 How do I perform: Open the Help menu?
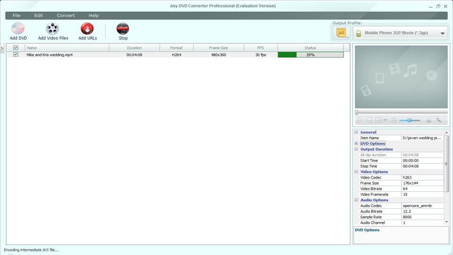pyautogui.click(x=93, y=15)
